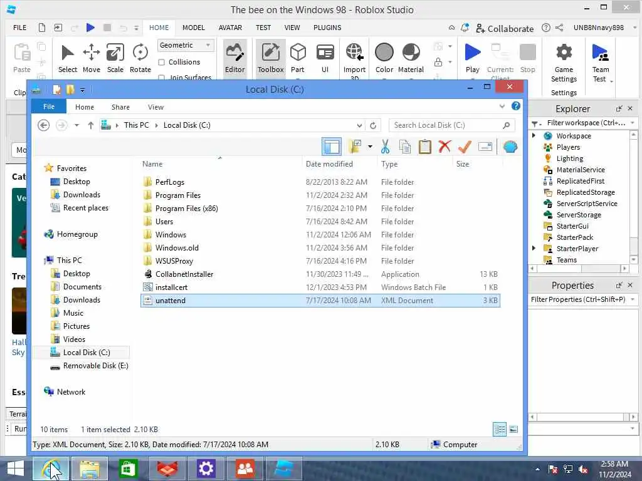Open Windows Start button on taskbar
This screenshot has width=642, height=481.
(16, 468)
